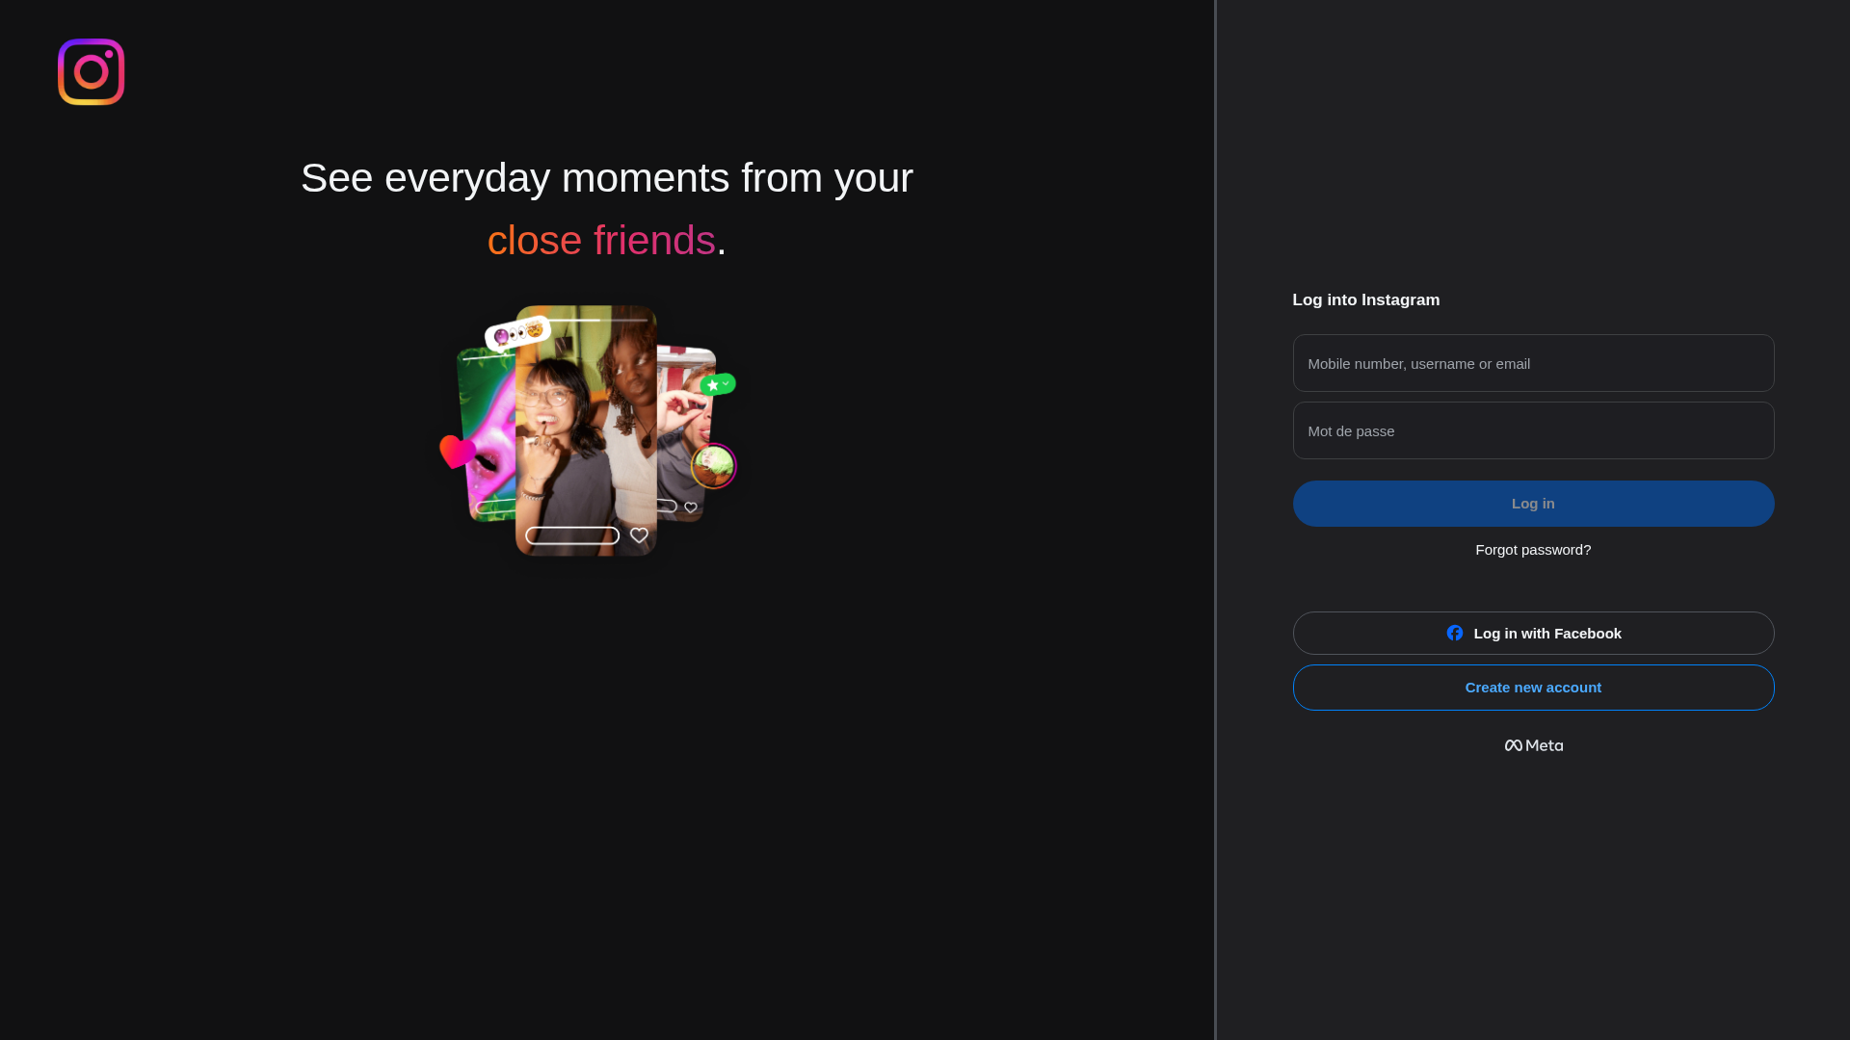Open the Forgot password? link

click(x=1533, y=550)
